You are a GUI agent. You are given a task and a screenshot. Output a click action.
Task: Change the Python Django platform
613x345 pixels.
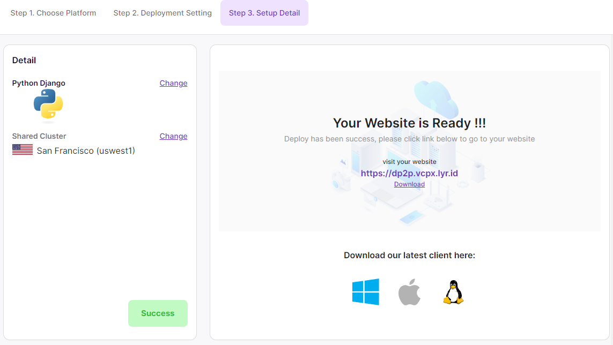pos(173,83)
